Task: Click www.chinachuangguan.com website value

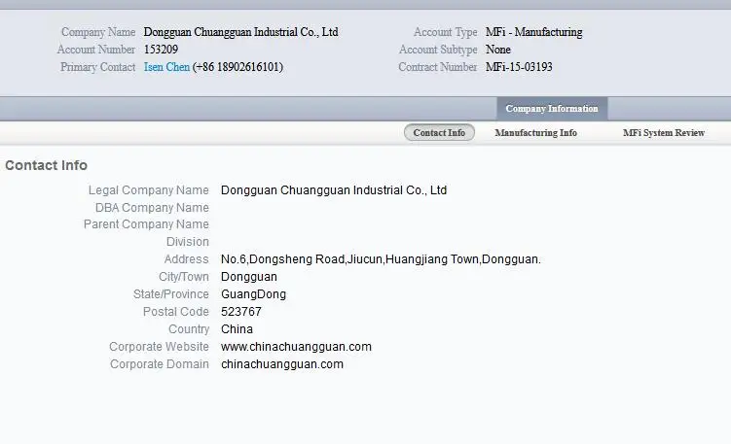Action: (296, 347)
